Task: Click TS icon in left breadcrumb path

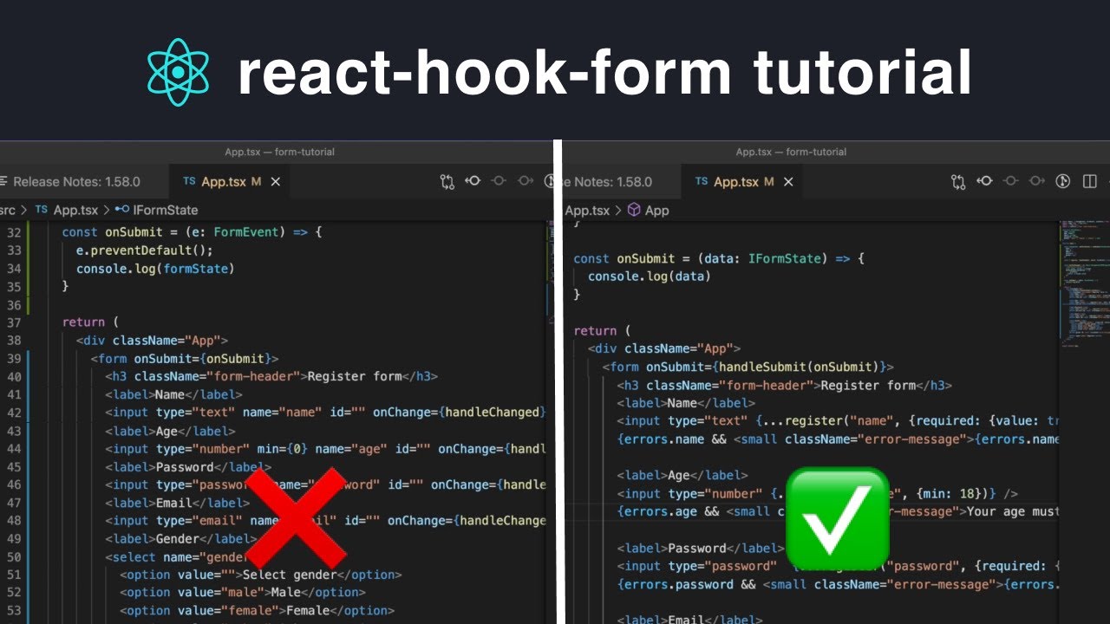Action: (x=42, y=210)
